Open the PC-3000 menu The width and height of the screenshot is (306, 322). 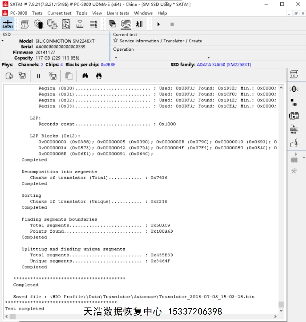coord(19,13)
